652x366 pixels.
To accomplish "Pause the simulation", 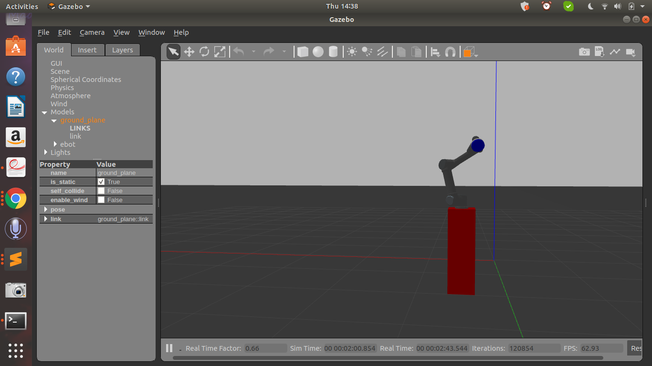I will pyautogui.click(x=169, y=348).
